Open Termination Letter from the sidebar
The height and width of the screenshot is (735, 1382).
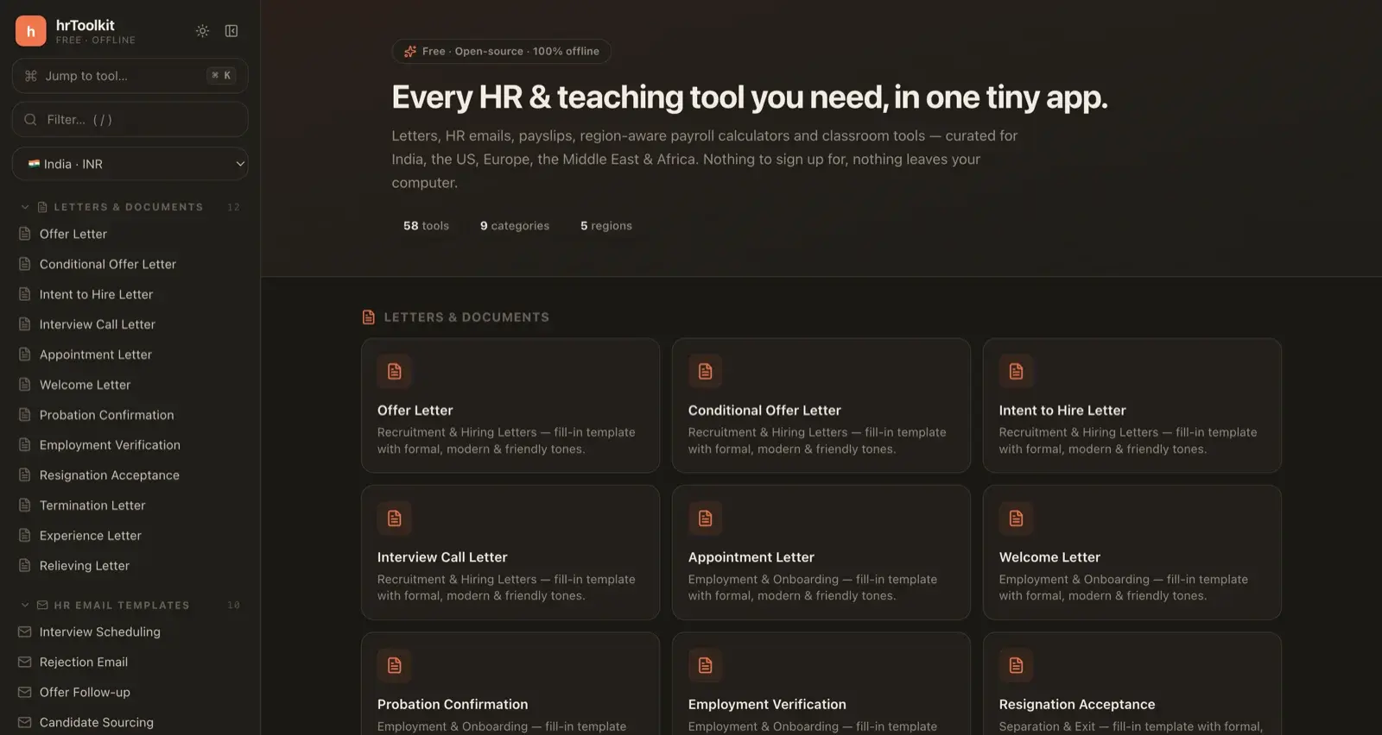coord(130,506)
